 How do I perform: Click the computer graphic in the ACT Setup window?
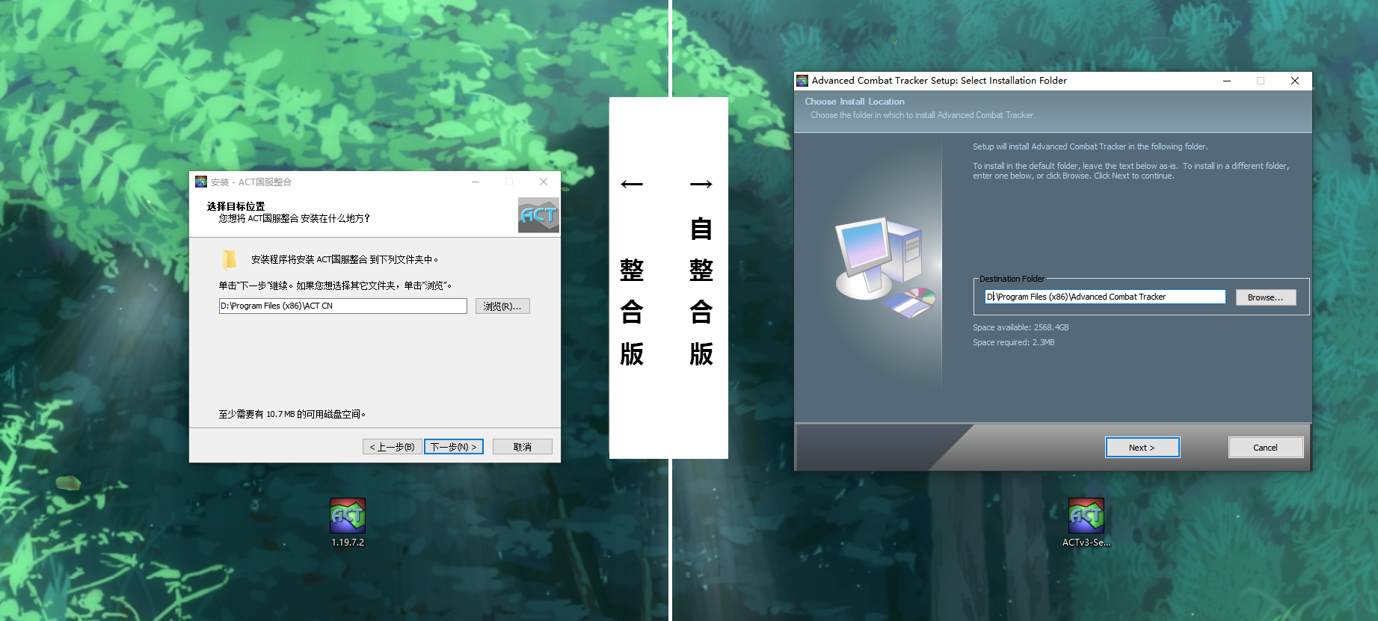point(885,267)
